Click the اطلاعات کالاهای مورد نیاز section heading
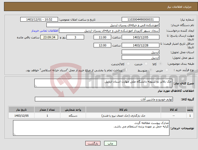 point(176,91)
